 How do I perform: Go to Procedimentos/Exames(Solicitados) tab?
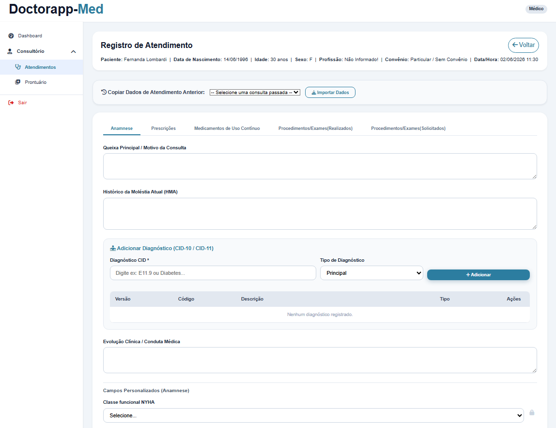pos(408,128)
